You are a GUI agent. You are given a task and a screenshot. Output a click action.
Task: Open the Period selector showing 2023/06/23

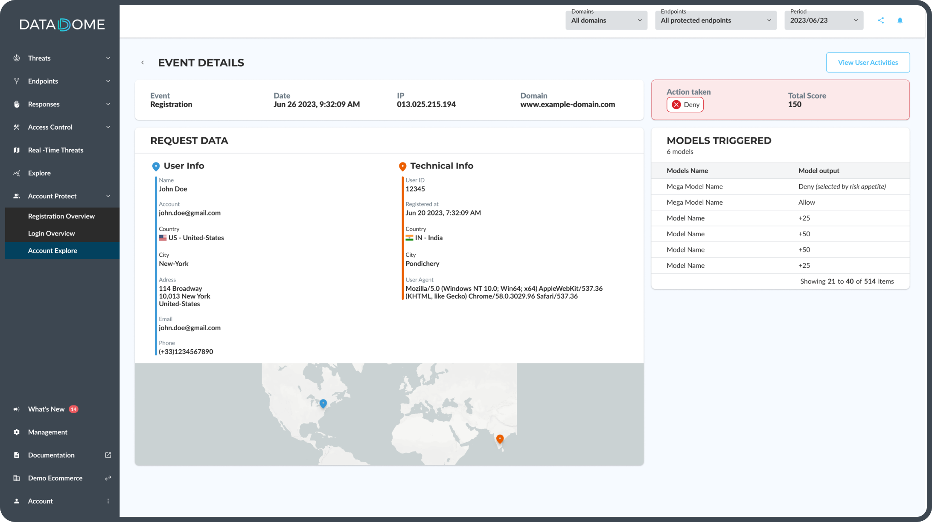click(823, 20)
